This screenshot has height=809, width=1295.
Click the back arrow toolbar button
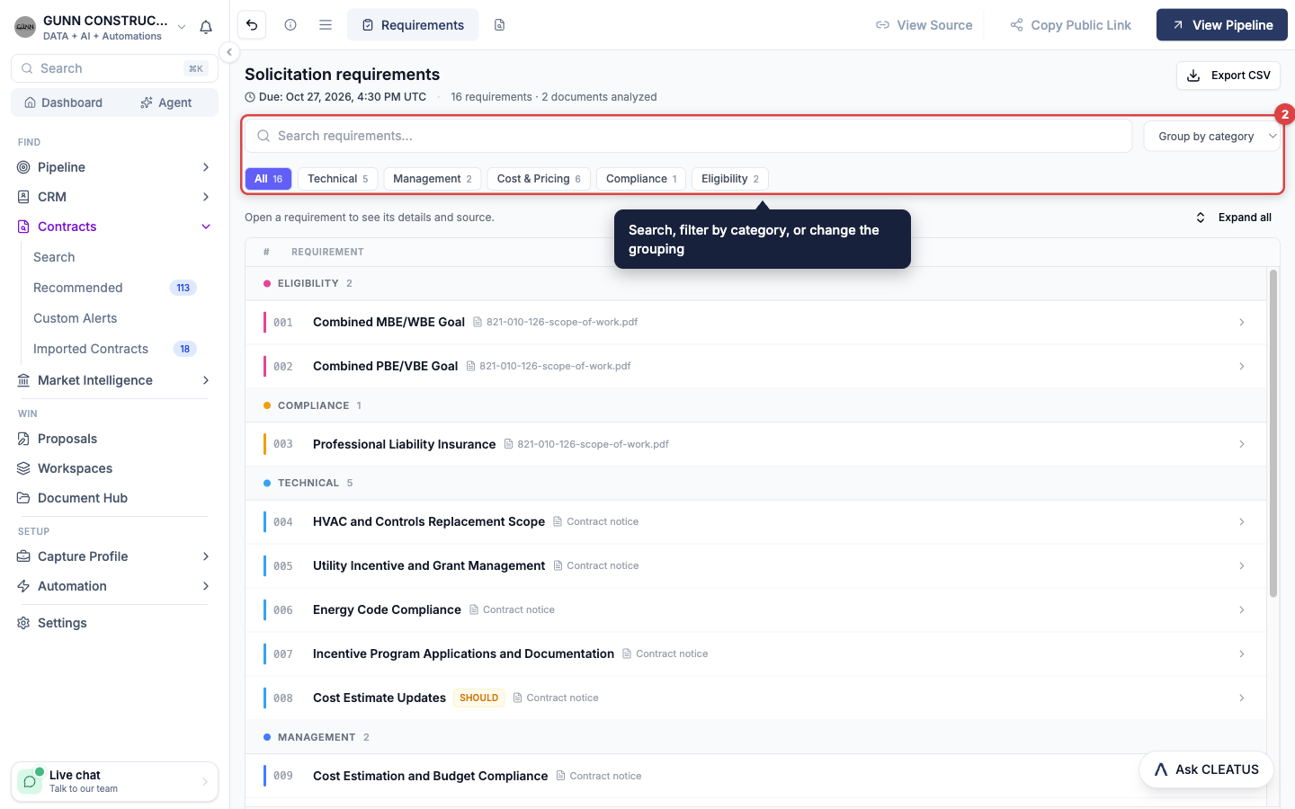pyautogui.click(x=253, y=25)
